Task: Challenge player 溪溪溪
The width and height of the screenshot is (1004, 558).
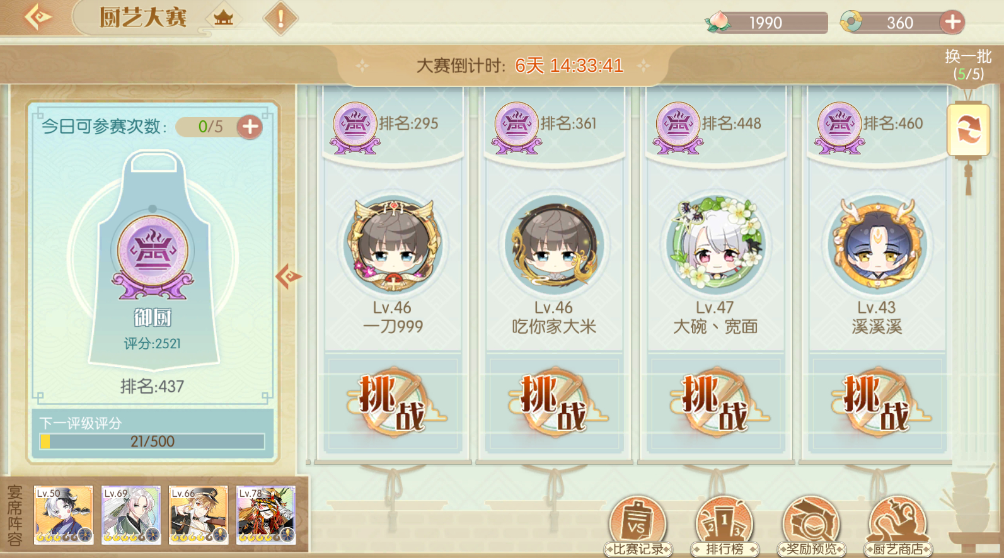Action: [x=877, y=403]
